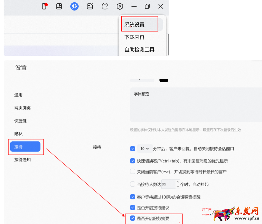Select 系统设置 from the dropdown menu
Image resolution: width=262 pixels, height=224 pixels.
(142, 25)
